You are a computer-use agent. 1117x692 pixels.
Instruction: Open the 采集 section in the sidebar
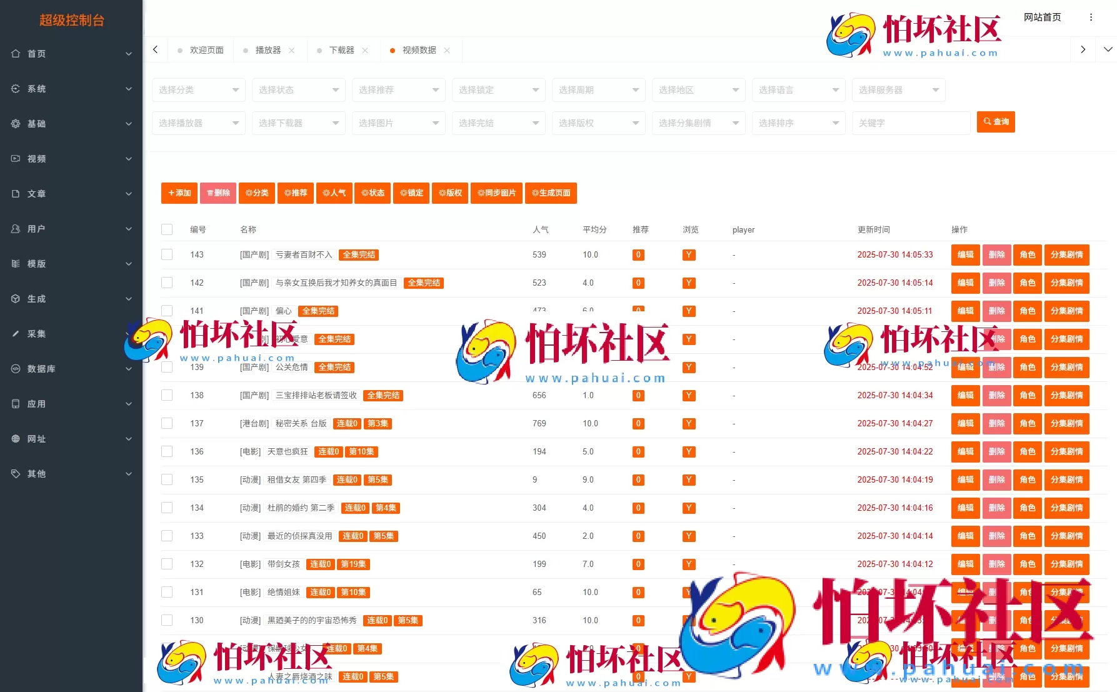pyautogui.click(x=36, y=334)
